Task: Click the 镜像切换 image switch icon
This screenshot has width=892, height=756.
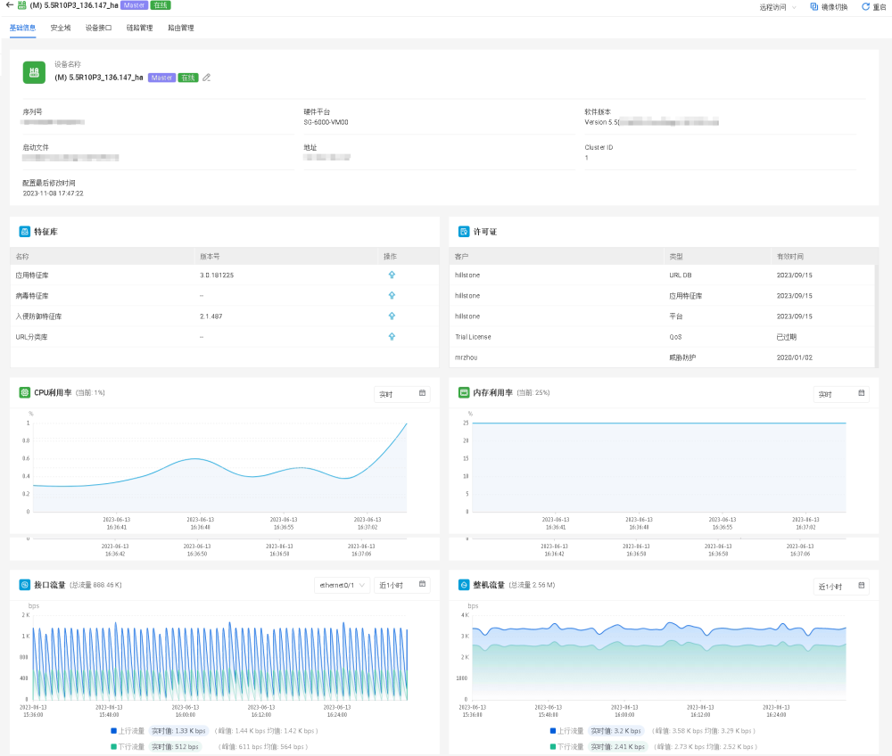Action: [814, 6]
